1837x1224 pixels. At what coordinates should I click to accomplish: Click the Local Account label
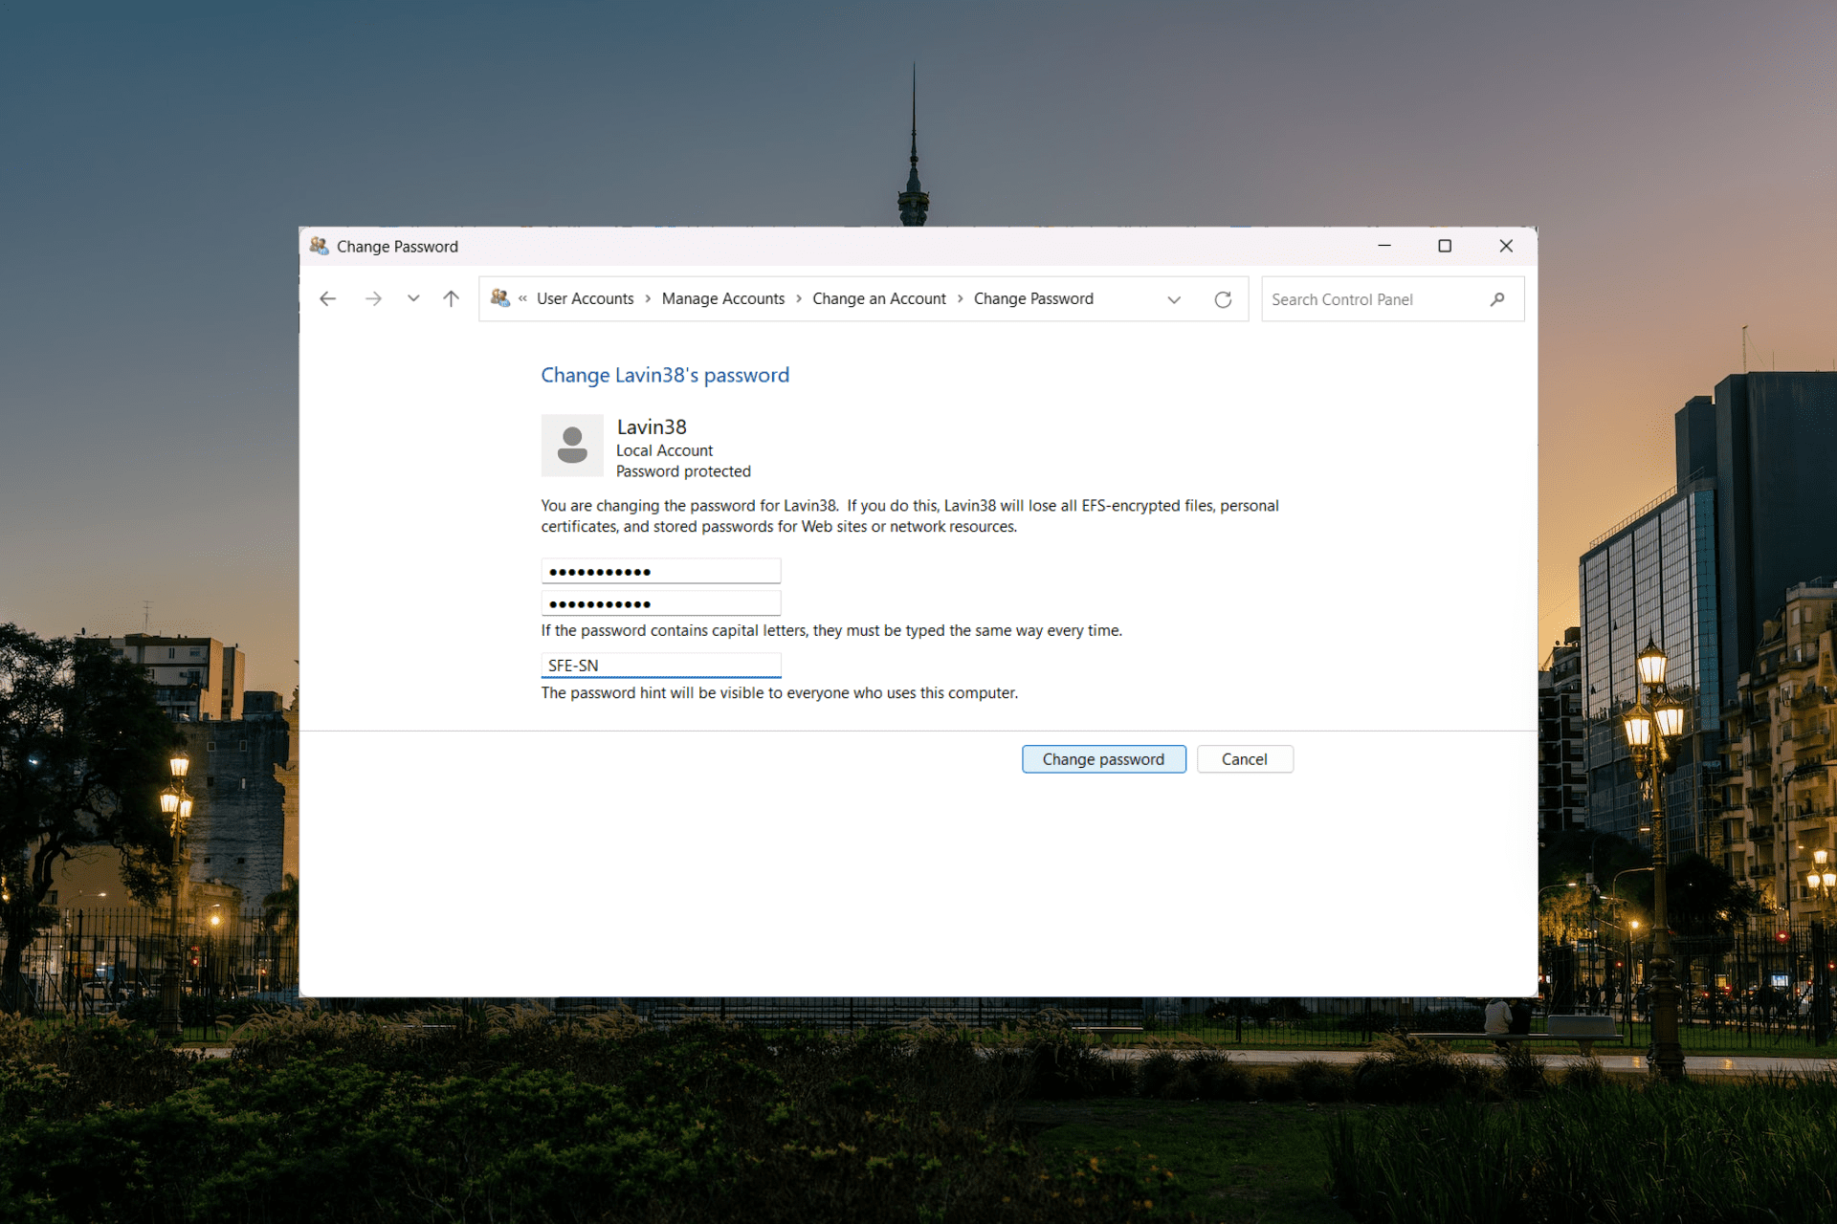pos(664,450)
